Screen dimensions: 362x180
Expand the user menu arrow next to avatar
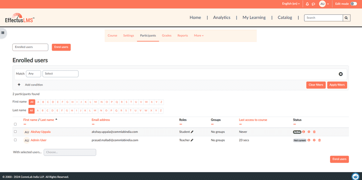coord(328,4)
